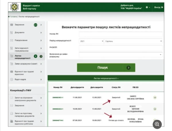Open the month dropdown showing Серпень
This screenshot has width=172, height=131.
pos(133,41)
